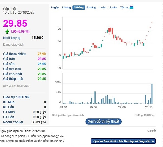This screenshot has width=163, height=147.
Task: Select the 1 ngày time range tab
Action: click(x=55, y=7)
